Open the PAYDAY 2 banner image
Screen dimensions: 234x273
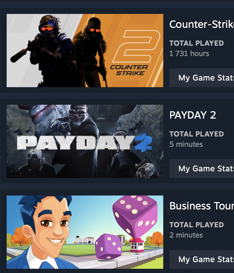tap(85, 141)
